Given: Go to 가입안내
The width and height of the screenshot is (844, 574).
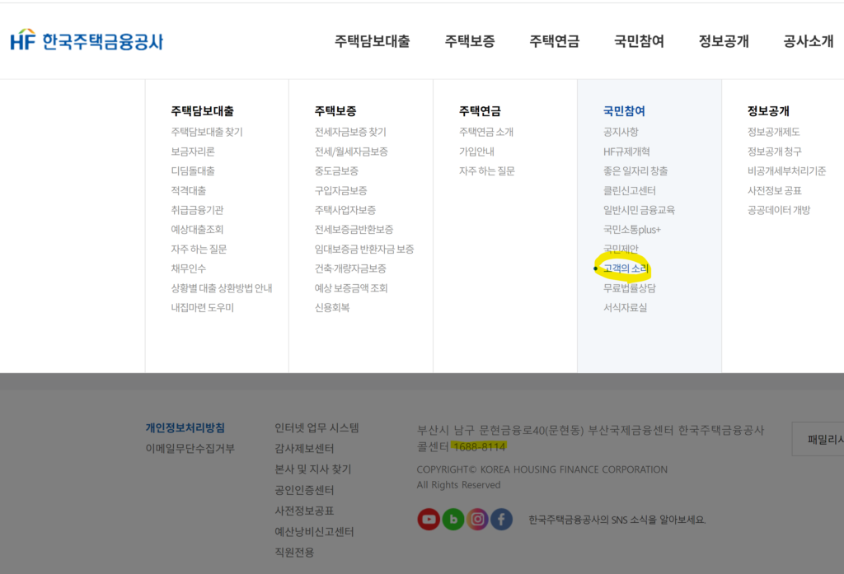Looking at the screenshot, I should point(476,152).
